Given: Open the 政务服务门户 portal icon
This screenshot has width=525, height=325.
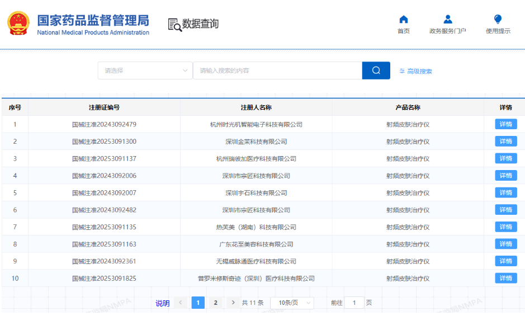Looking at the screenshot, I should (447, 20).
